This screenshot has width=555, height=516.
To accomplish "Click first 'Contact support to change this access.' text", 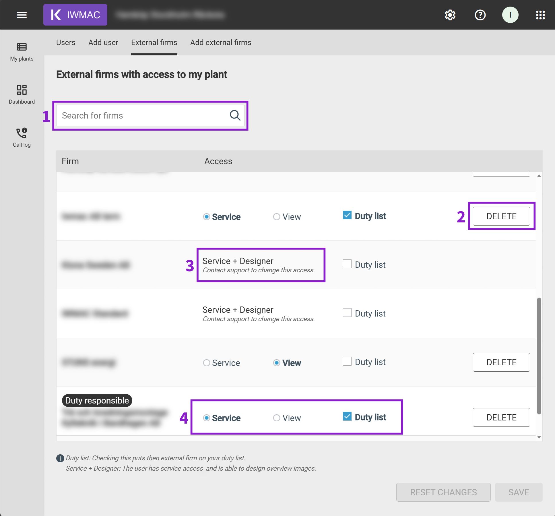I will click(x=259, y=270).
